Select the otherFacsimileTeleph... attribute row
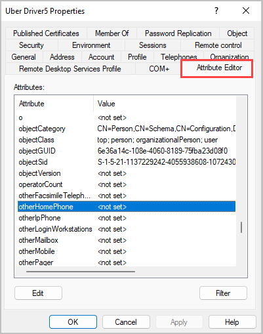The image size is (263, 334). pos(127,196)
